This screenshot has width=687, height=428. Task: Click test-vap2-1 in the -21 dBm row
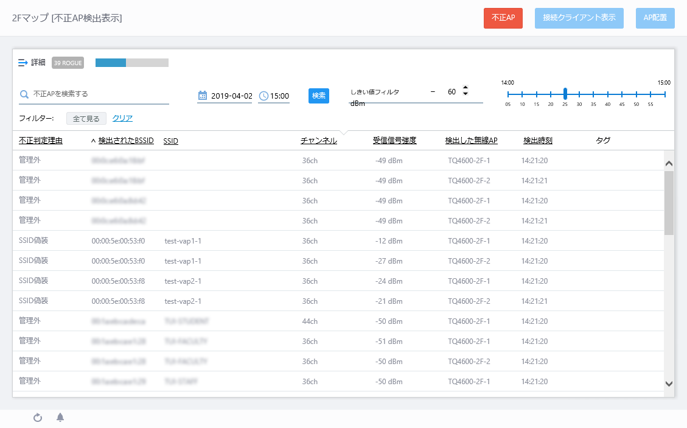[x=183, y=302]
